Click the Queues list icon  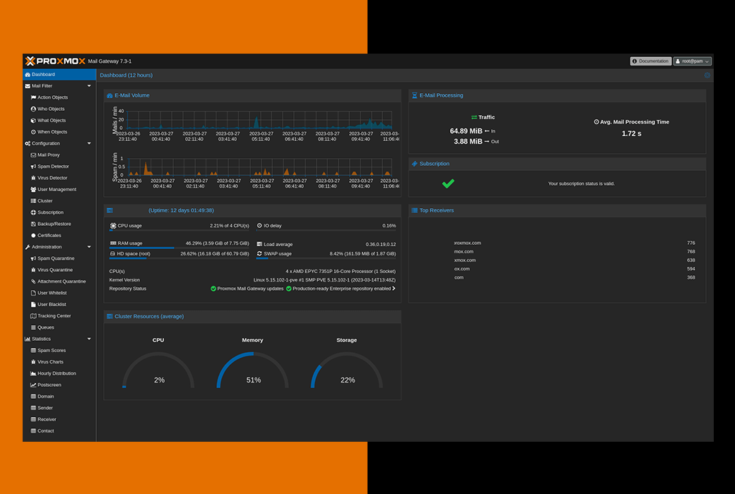33,327
